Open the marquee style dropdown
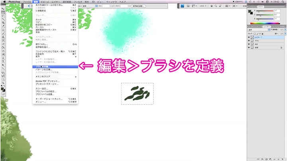Screen dimensions: 287x161 point(90,6)
